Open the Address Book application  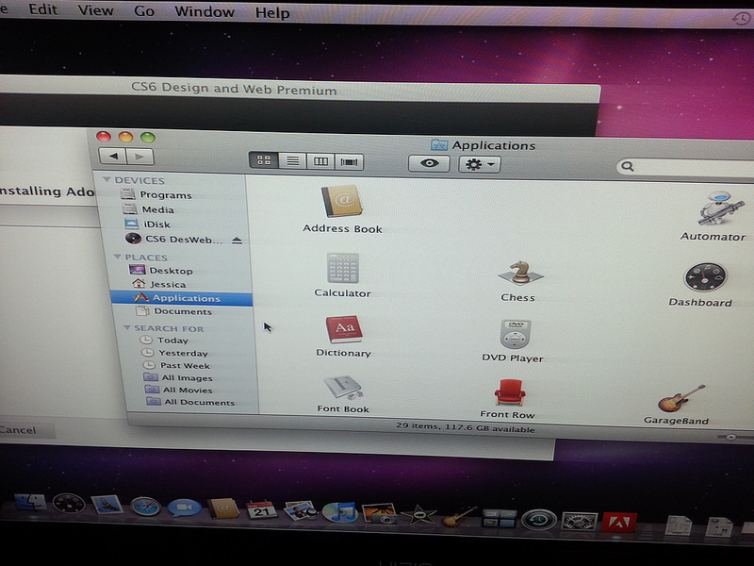coord(342,208)
